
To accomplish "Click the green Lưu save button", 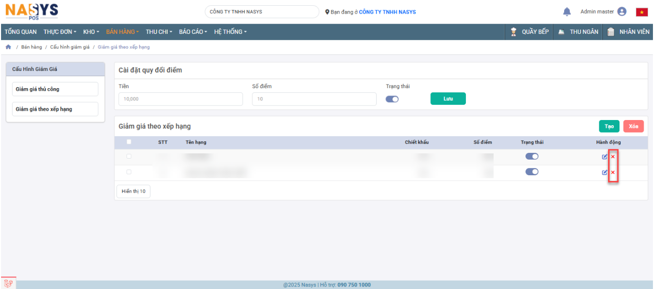I will coord(448,99).
